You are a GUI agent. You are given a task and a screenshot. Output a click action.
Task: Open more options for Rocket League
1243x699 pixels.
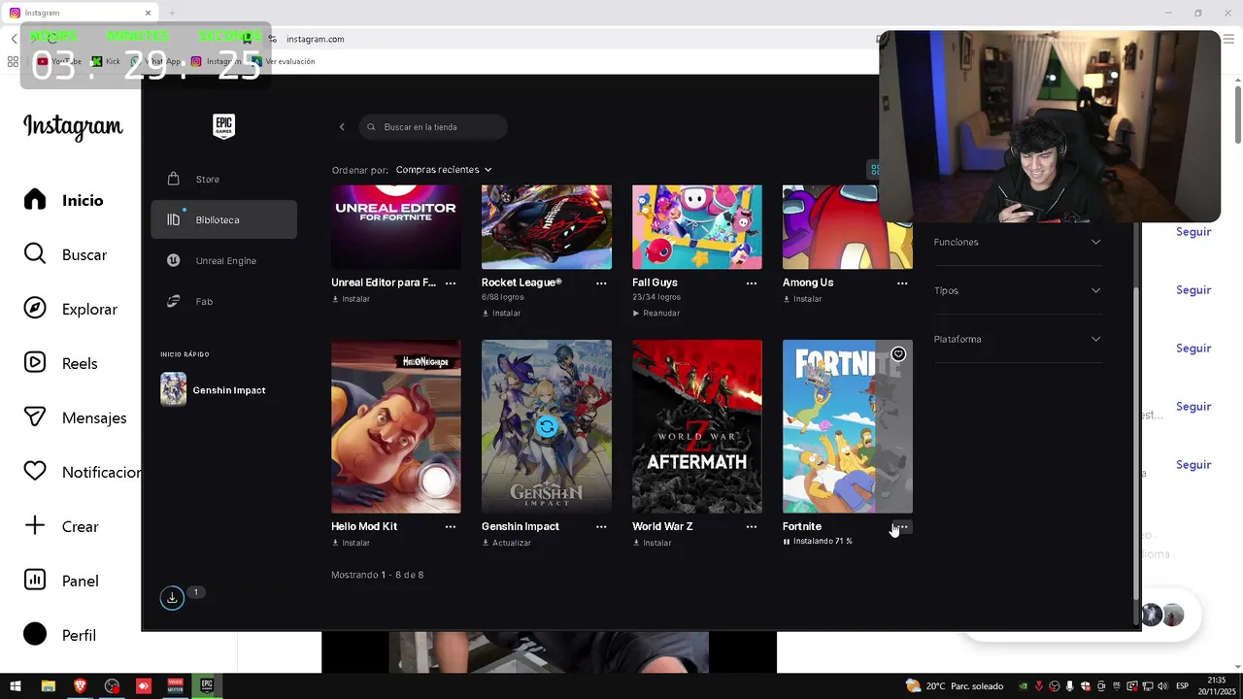601,283
